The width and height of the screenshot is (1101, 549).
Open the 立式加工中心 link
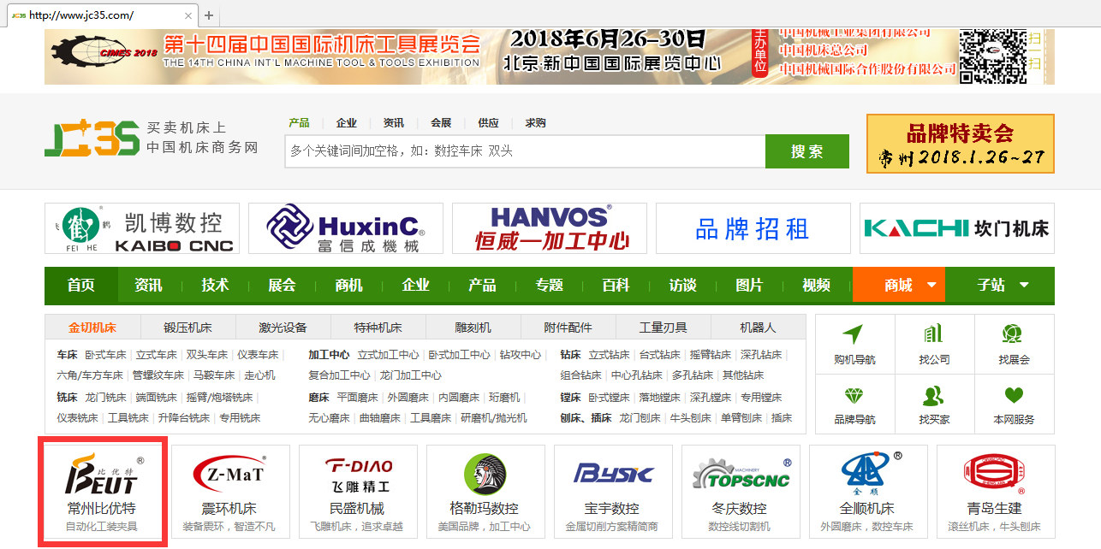coord(388,355)
